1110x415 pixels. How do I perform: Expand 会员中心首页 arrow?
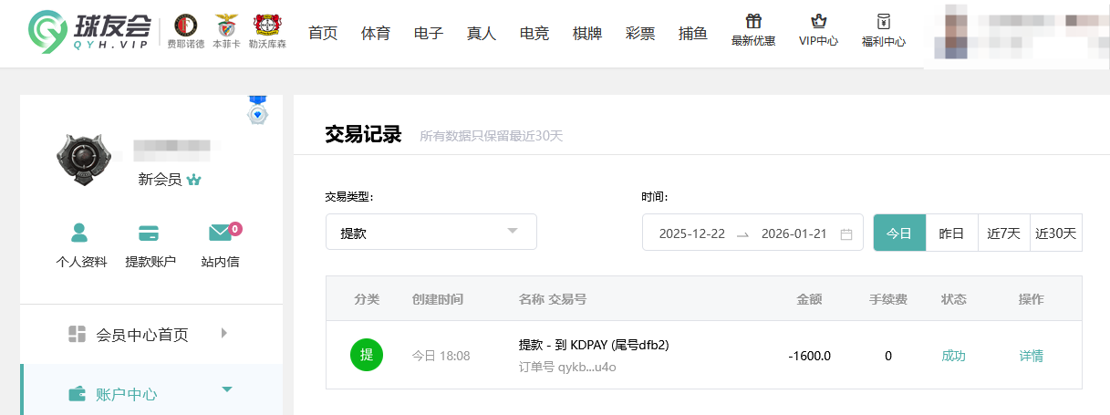(224, 333)
